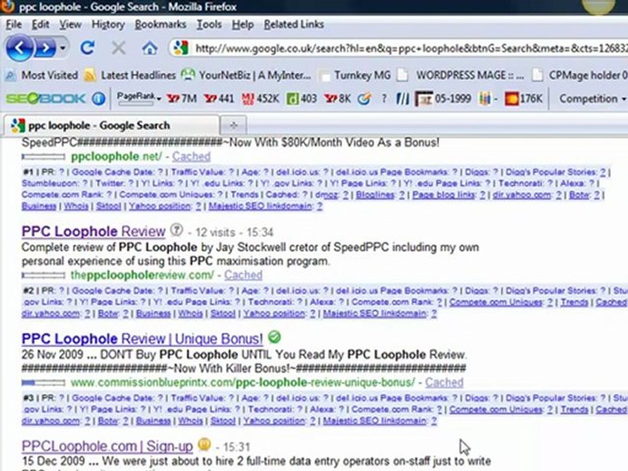The width and height of the screenshot is (628, 471).
Task: Open the Sktool link in result #3 stats
Action: 222,421
